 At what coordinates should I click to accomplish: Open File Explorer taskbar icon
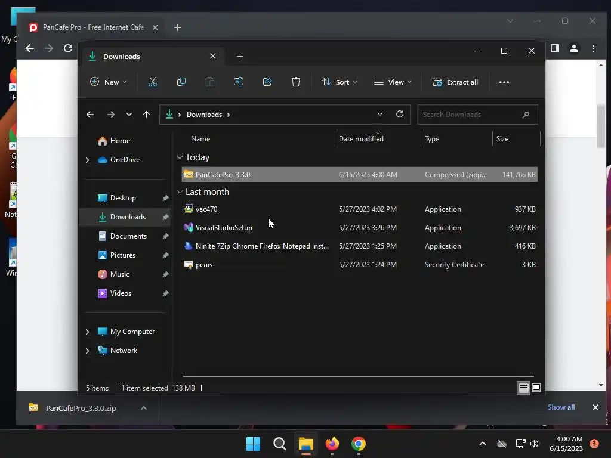[306, 444]
